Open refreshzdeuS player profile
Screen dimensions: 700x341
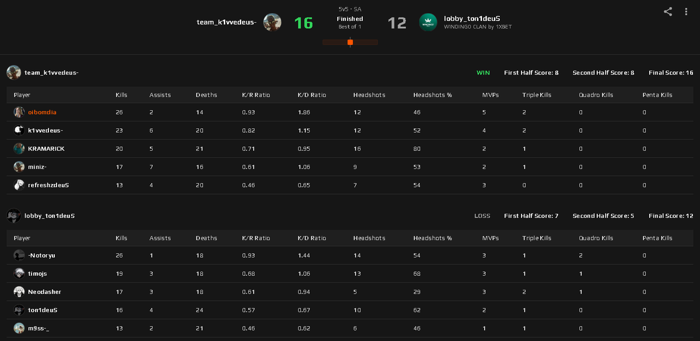point(48,185)
